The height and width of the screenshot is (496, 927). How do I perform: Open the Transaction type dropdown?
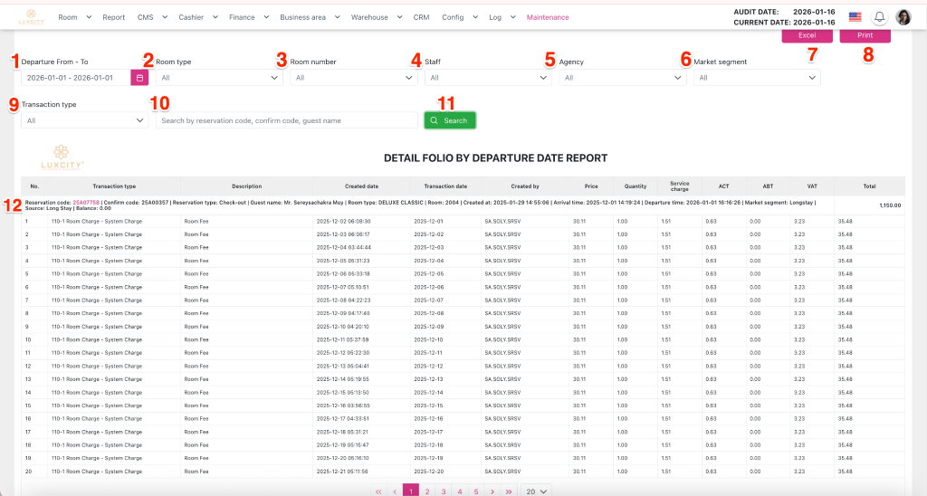click(84, 120)
